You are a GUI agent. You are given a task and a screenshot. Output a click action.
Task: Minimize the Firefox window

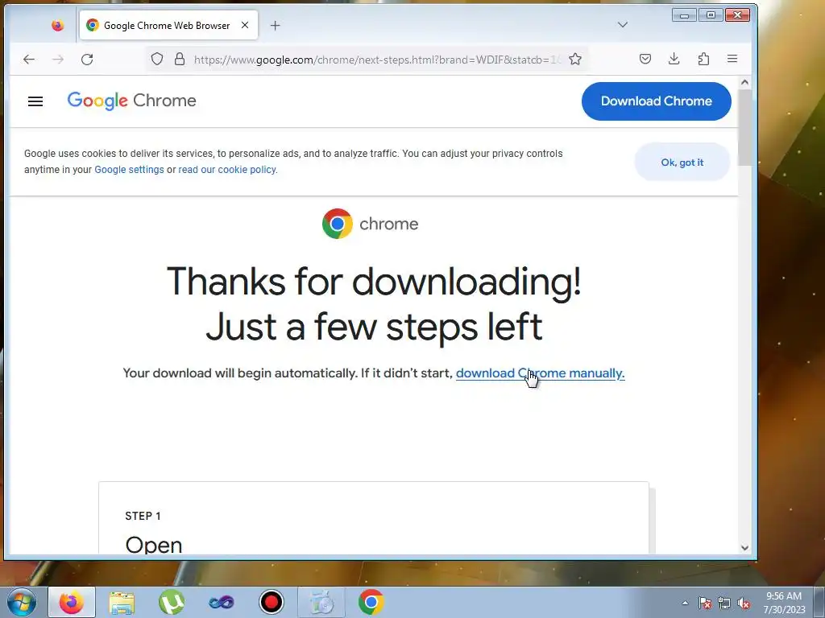click(x=684, y=15)
